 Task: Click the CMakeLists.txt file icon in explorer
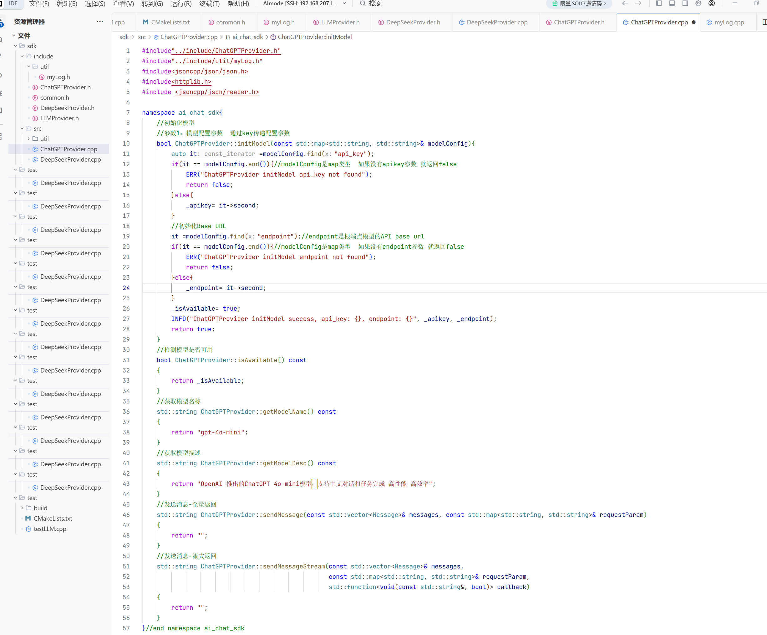pyautogui.click(x=28, y=518)
